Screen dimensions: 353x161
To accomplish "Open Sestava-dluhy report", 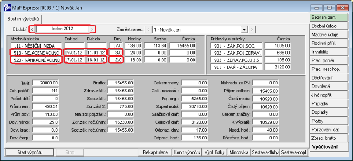I will 266,153.
